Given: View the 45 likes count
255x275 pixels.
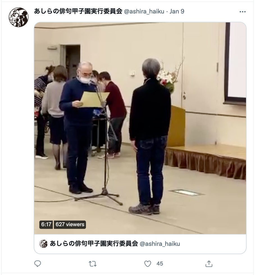Looking at the screenshot, I should [x=160, y=263].
